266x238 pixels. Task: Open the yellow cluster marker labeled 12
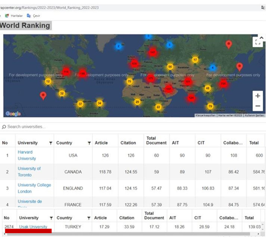[x=48, y=82]
